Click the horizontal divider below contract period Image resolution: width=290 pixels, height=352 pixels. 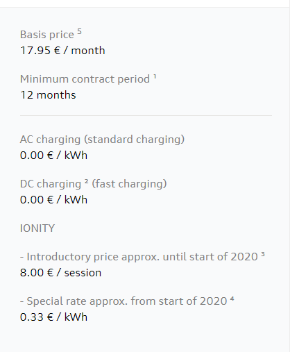pyautogui.click(x=146, y=115)
